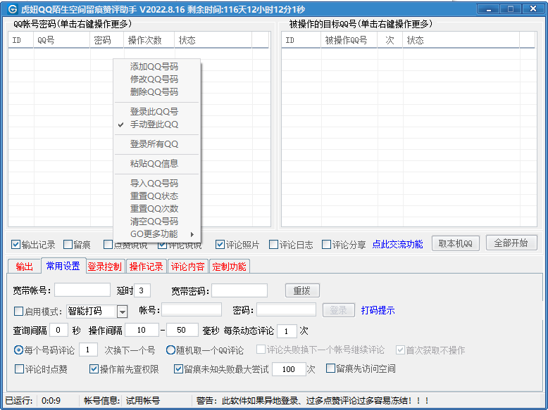Click the 点此交流功能 link
Screen dimensions: 548x410
click(x=397, y=244)
